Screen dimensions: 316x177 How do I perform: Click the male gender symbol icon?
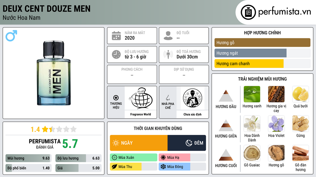(x=11, y=36)
